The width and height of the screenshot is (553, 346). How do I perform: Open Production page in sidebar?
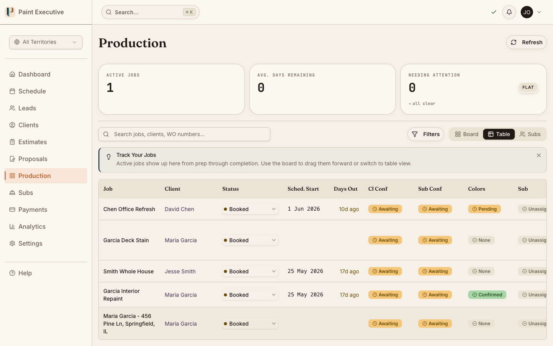(46, 176)
